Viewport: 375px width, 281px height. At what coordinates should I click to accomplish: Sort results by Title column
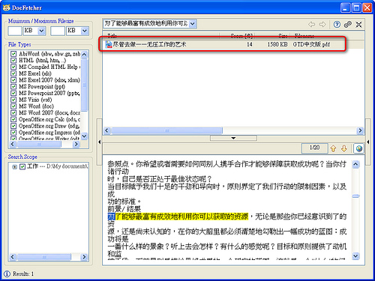point(161,36)
